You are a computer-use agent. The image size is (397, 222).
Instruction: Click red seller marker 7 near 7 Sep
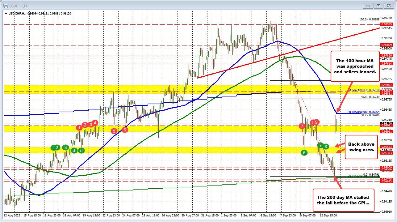pos(302,126)
